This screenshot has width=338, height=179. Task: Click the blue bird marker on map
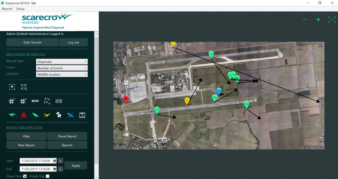pyautogui.click(x=219, y=91)
